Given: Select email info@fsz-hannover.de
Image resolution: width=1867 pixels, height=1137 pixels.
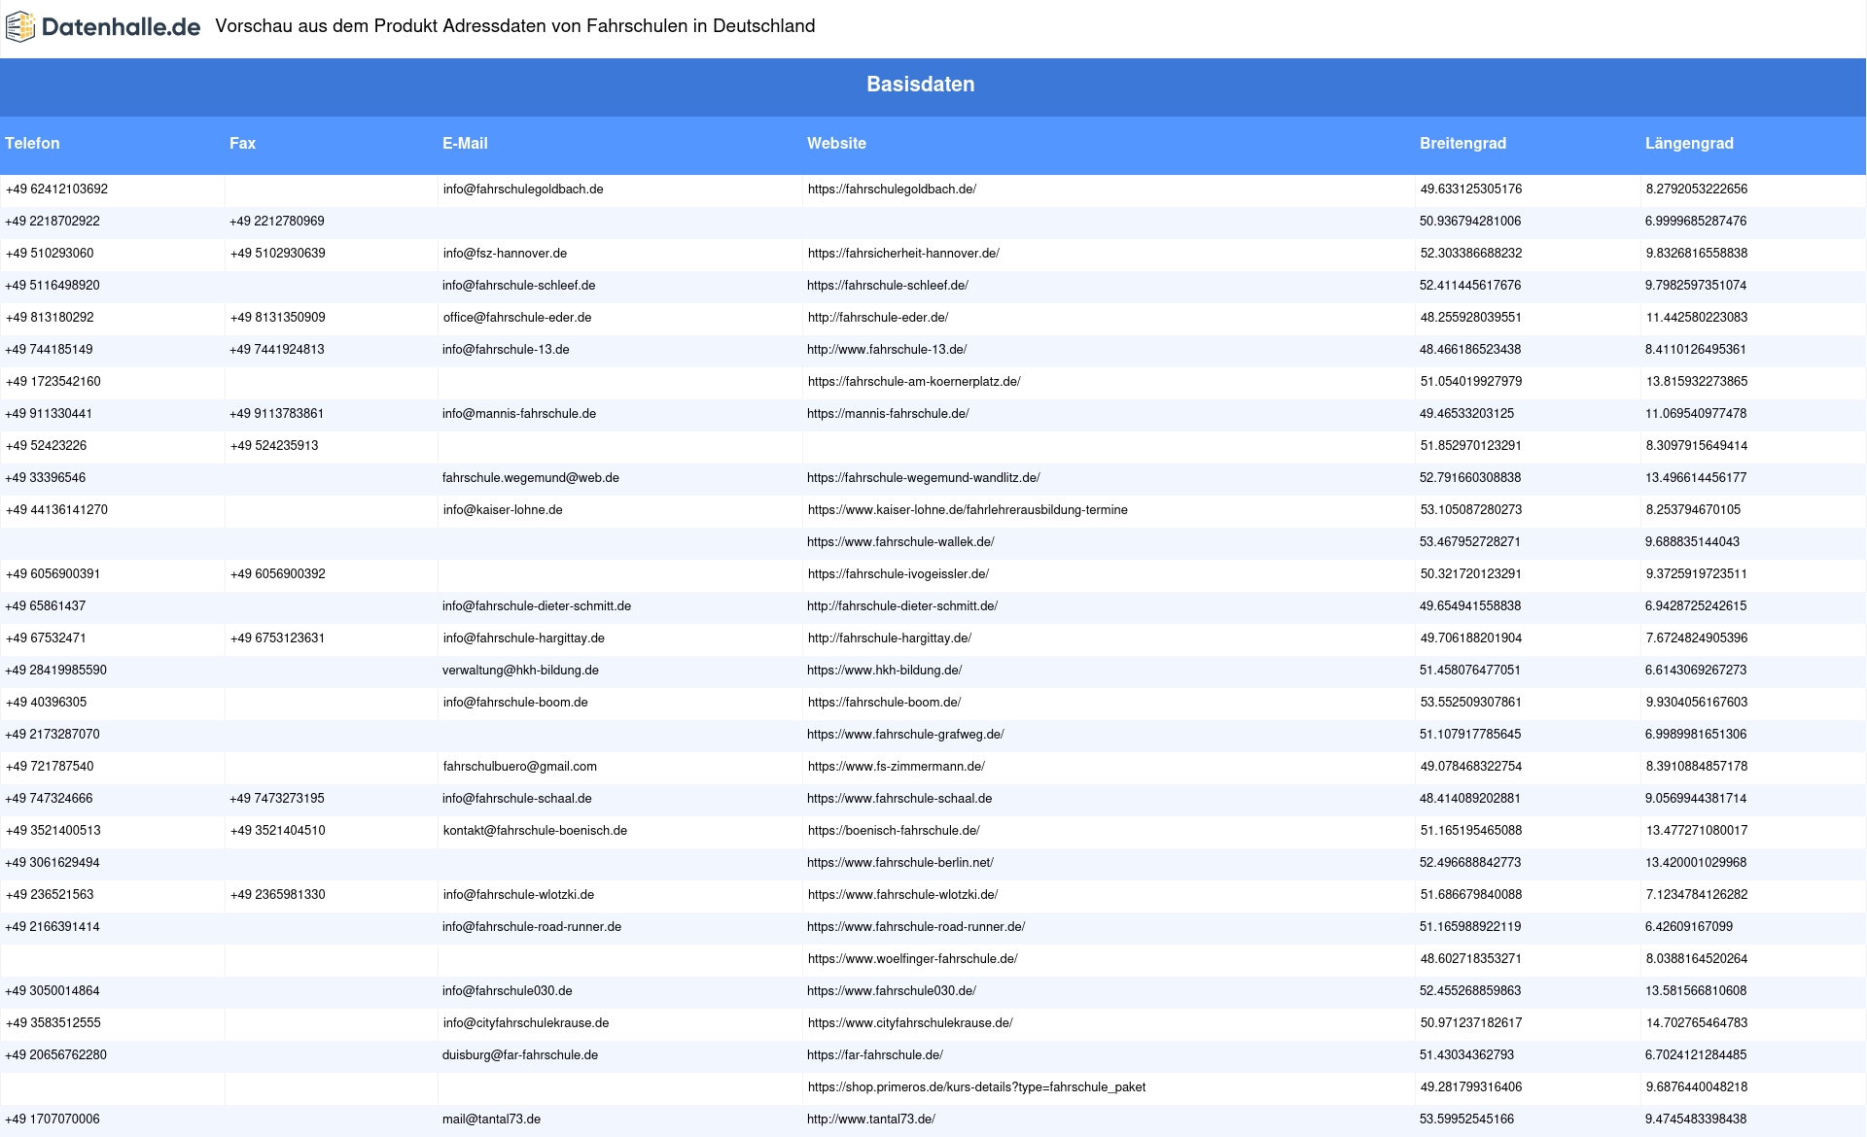Looking at the screenshot, I should [x=505, y=254].
